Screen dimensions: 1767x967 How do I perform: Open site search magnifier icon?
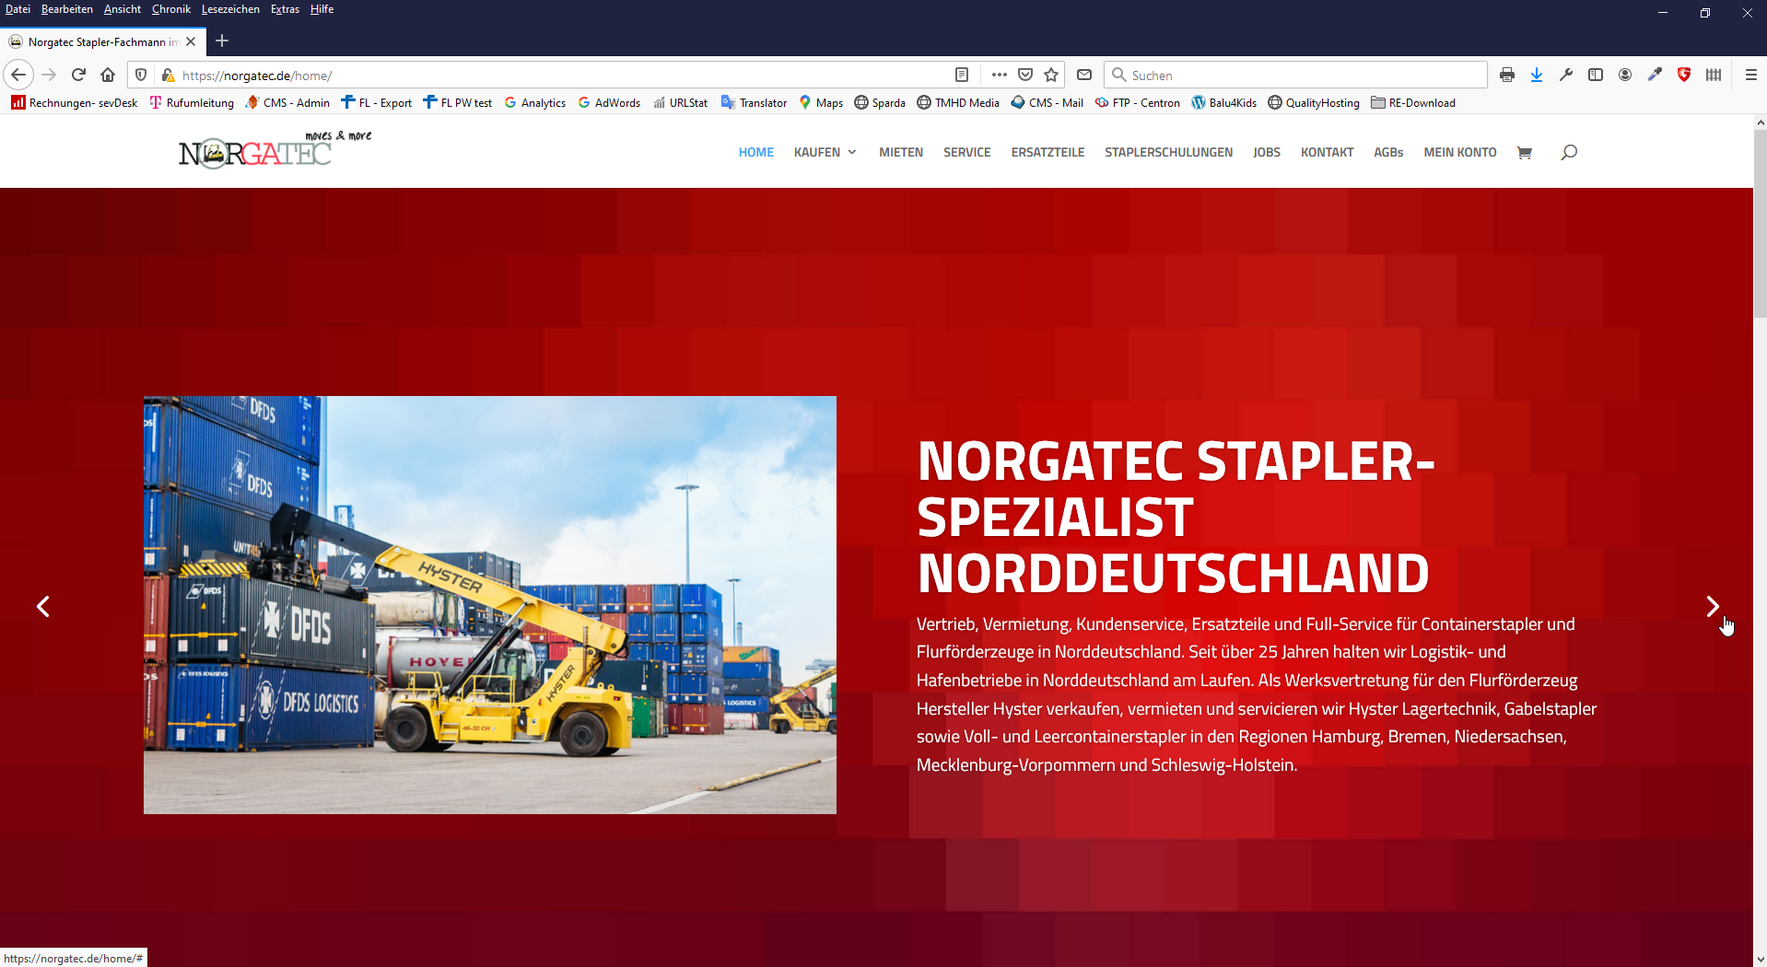click(x=1569, y=152)
